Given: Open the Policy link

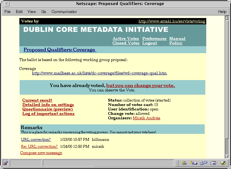Looking at the screenshot, I should point(176,43).
